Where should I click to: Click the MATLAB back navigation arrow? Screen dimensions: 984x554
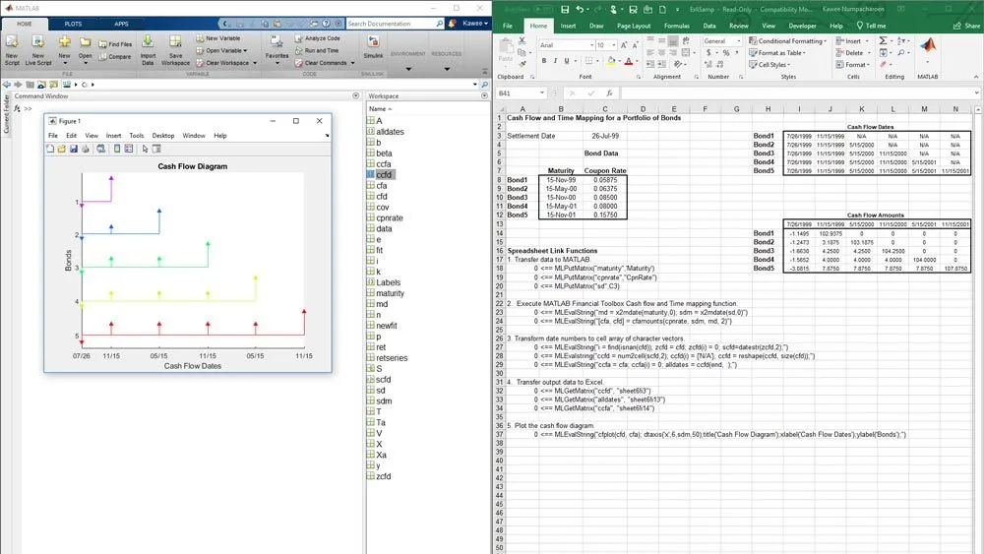tap(7, 84)
